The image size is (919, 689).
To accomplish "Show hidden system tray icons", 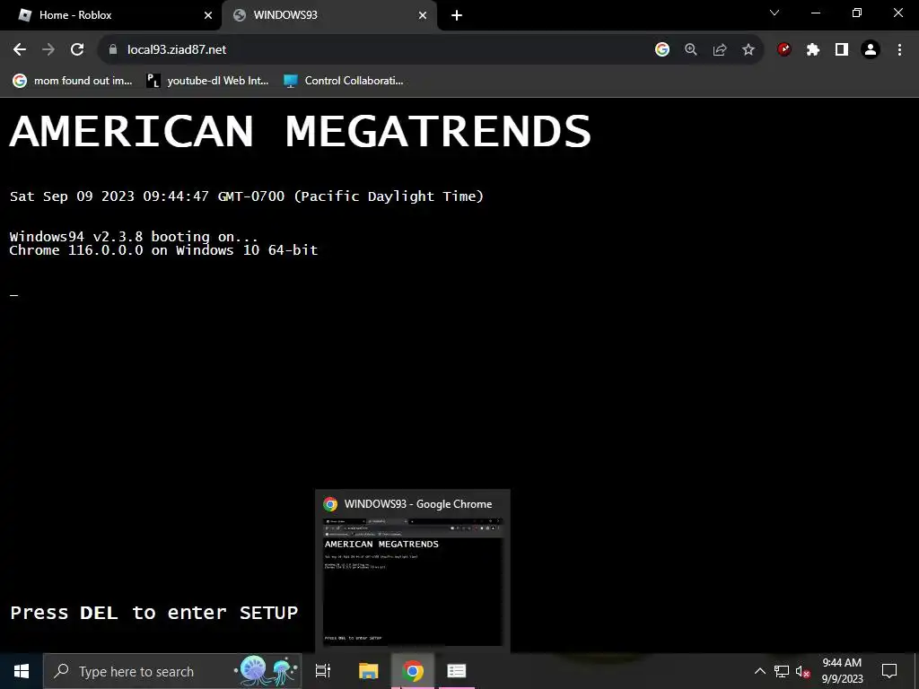I will coord(760,671).
